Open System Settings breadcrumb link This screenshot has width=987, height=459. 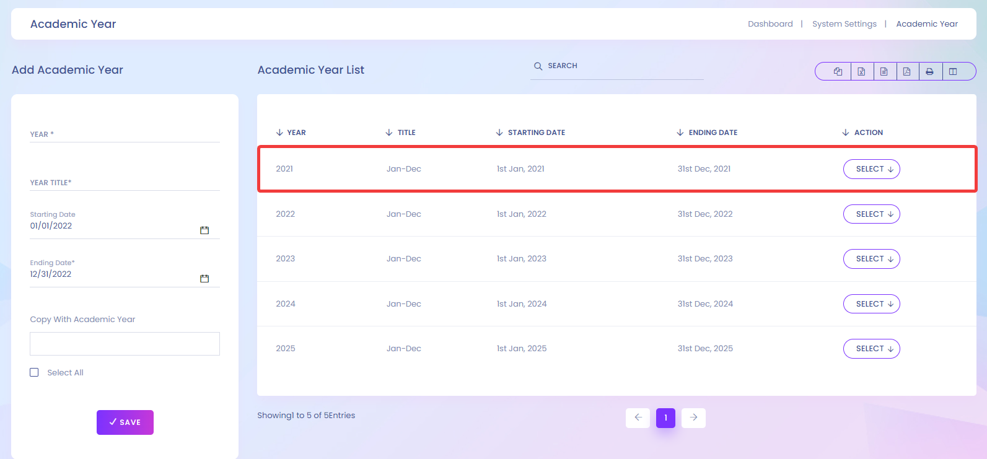click(844, 24)
